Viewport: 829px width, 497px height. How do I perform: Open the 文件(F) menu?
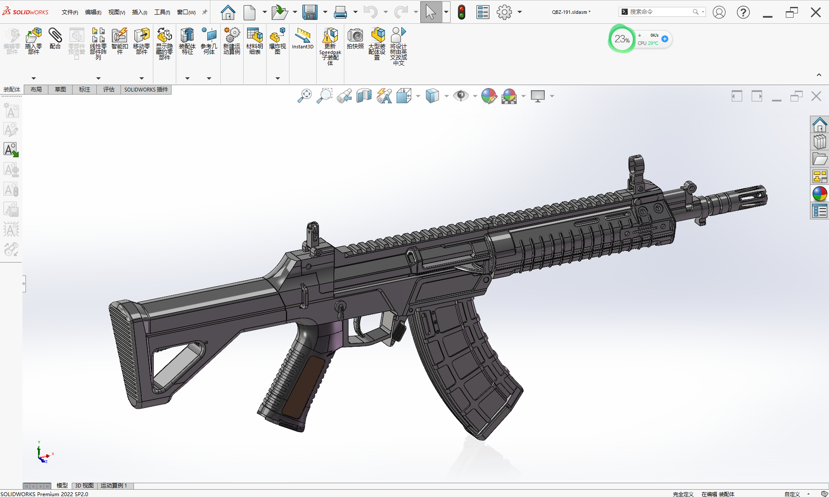[70, 12]
